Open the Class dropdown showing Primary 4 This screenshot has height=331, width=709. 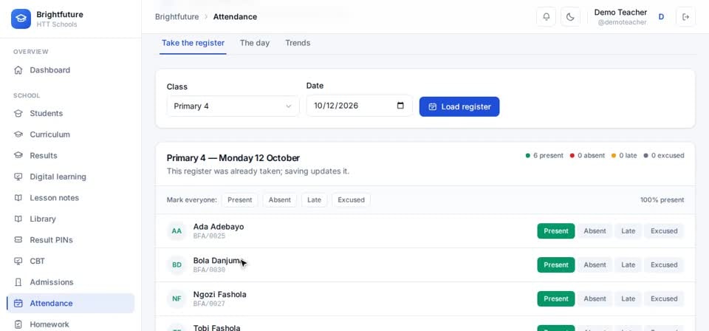(x=233, y=106)
